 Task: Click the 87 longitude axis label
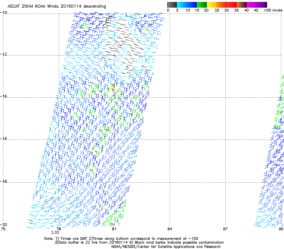pos(225,229)
